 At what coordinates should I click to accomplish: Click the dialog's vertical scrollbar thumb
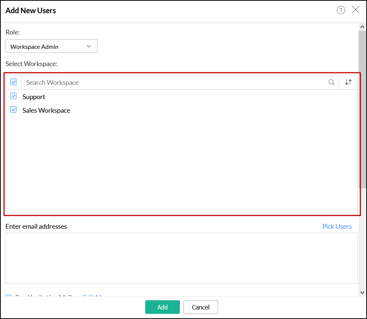pyautogui.click(x=362, y=110)
